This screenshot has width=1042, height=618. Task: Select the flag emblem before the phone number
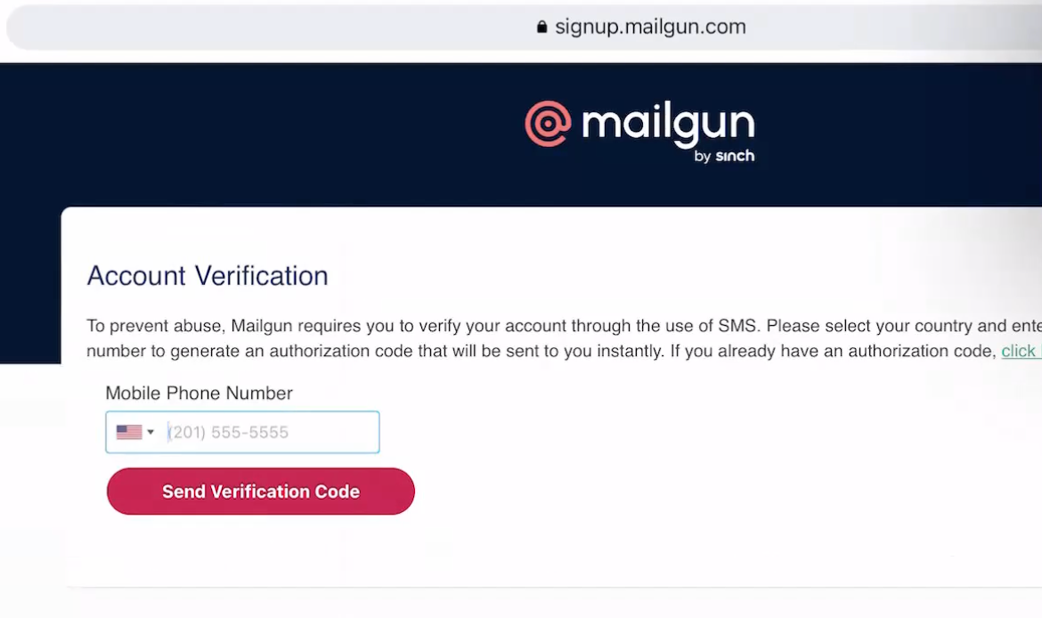(x=127, y=432)
